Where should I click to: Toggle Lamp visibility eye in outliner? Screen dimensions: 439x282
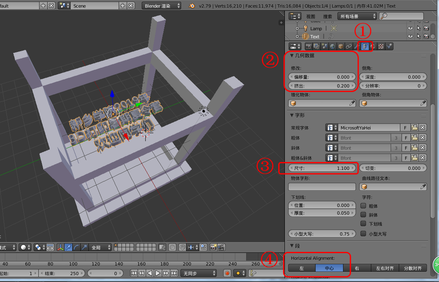411,28
